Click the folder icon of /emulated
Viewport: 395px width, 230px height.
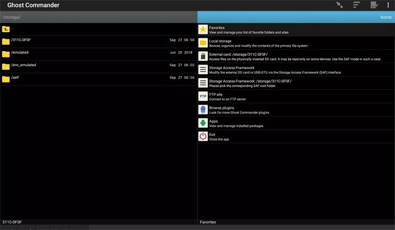click(x=6, y=54)
